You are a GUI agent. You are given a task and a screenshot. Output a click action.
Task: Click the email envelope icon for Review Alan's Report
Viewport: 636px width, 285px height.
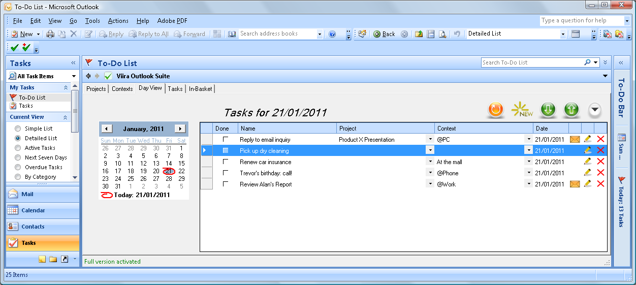[575, 184]
